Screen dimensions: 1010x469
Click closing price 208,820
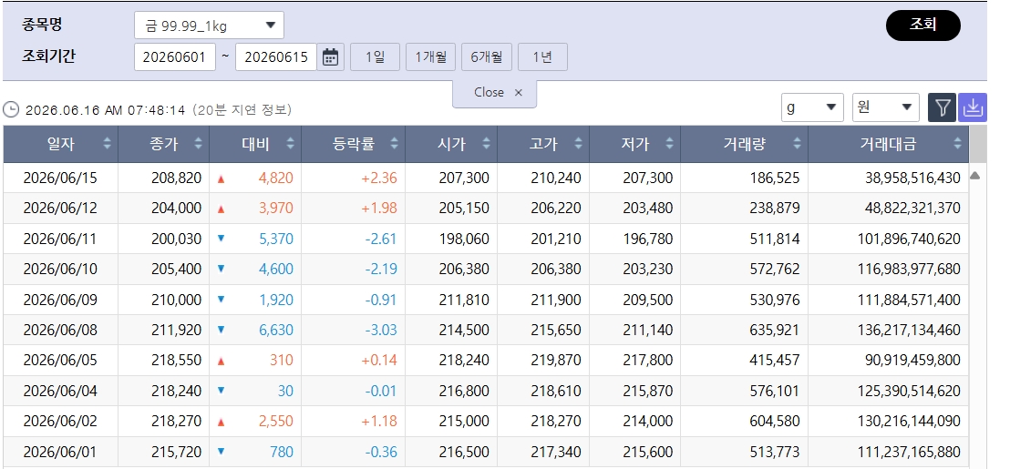(x=176, y=178)
